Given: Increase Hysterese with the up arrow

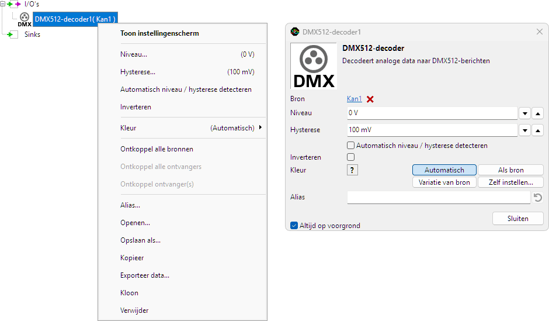Looking at the screenshot, I should click(538, 130).
